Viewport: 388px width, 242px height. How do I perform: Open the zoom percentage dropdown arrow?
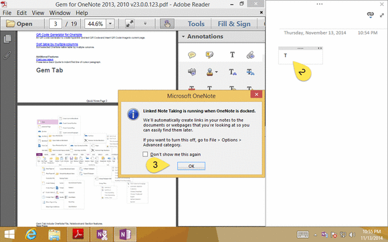[x=110, y=23]
